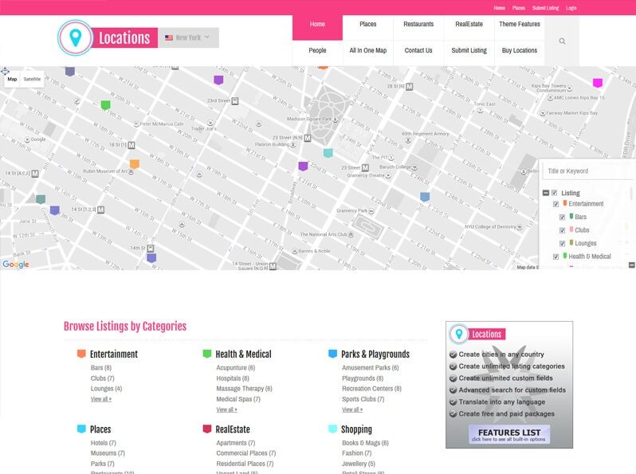Click the Health & Medical green category icon

207,354
